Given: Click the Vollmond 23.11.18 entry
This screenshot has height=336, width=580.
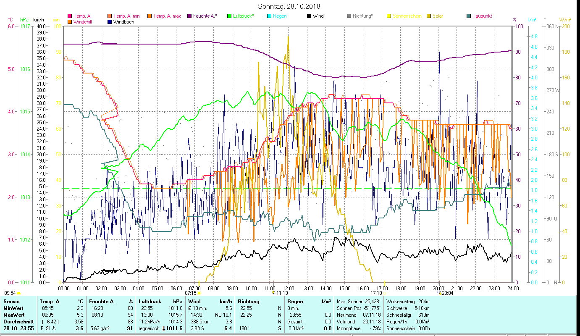Looking at the screenshot, I should [359, 322].
